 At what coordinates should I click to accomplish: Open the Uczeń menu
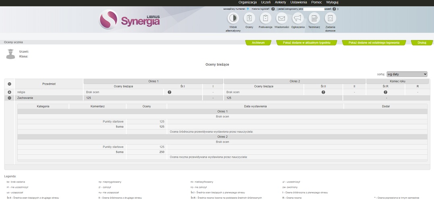click(266, 2)
